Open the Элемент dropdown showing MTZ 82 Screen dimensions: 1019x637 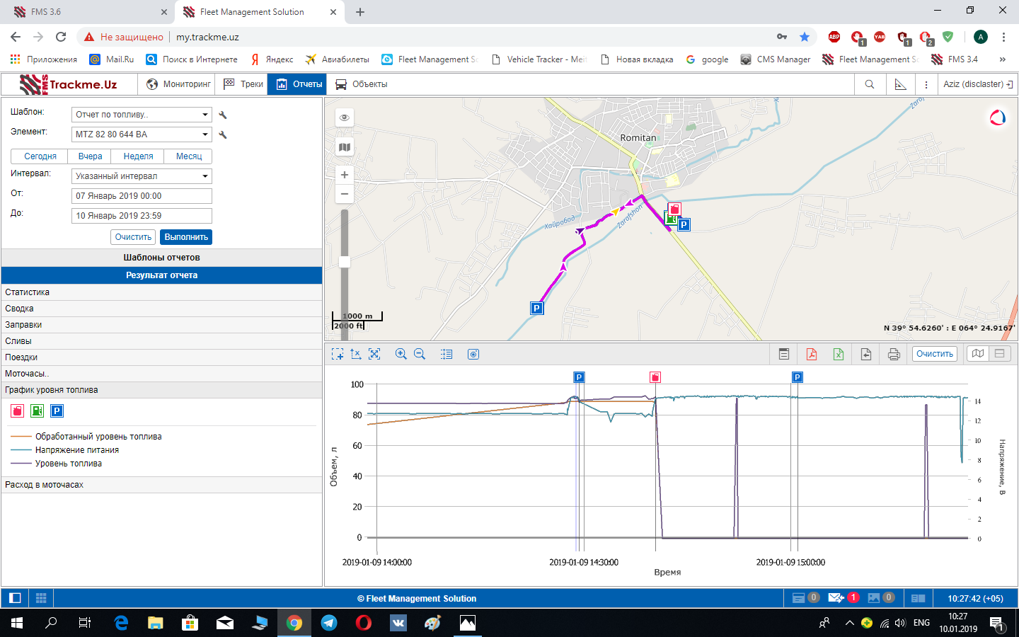142,134
